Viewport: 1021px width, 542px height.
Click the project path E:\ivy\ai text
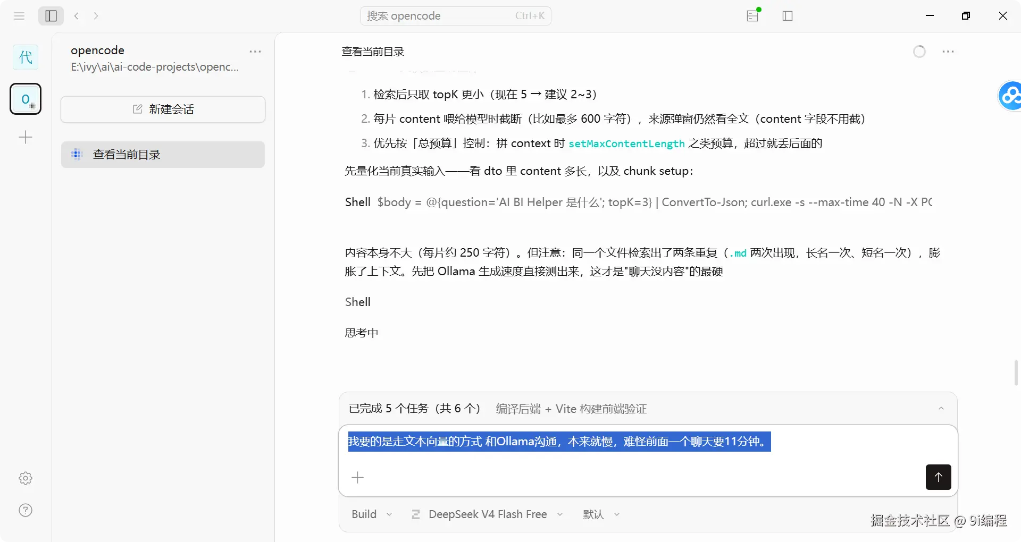155,67
